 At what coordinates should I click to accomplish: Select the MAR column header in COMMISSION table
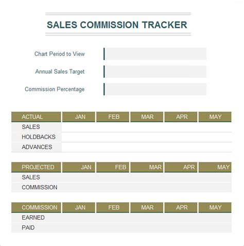tap(147, 207)
